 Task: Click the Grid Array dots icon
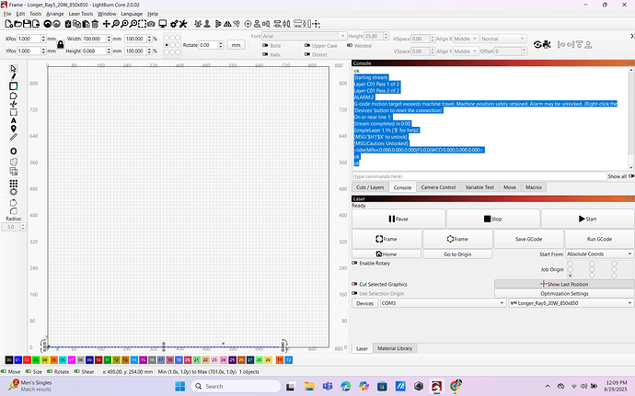[14, 183]
